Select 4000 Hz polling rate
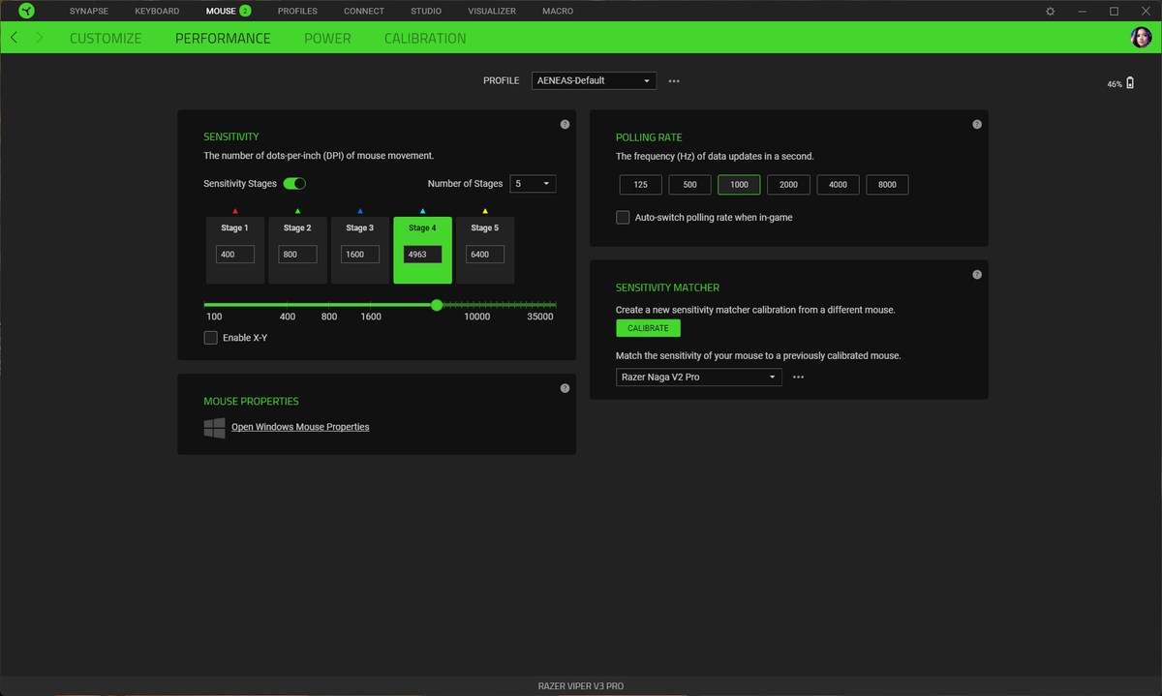The image size is (1162, 696). [x=838, y=185]
